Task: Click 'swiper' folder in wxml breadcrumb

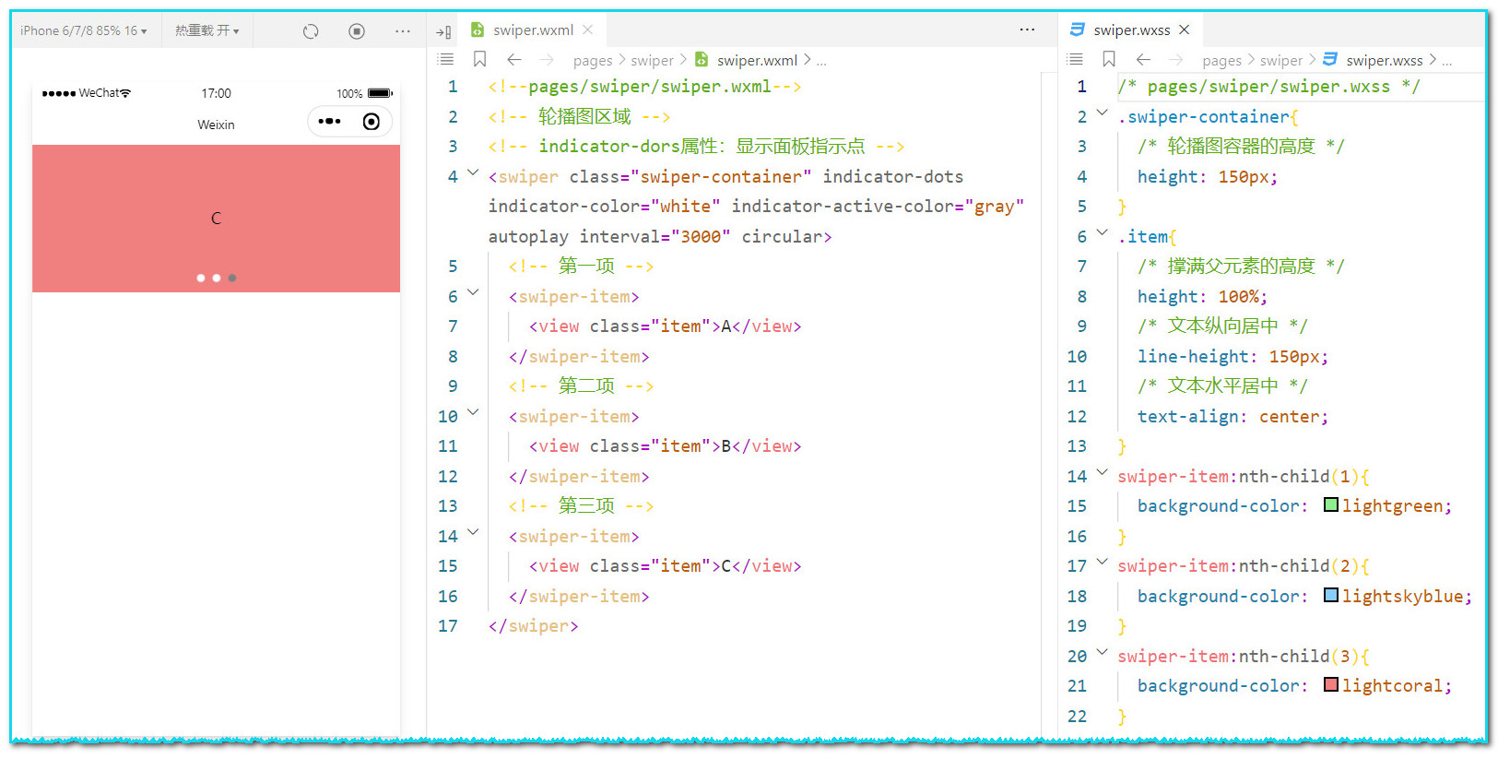Action: click(653, 60)
